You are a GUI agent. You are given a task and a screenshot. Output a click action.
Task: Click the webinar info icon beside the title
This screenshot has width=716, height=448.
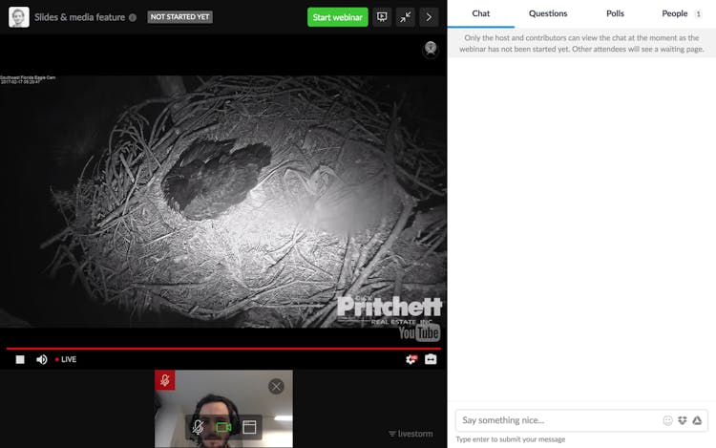133,17
